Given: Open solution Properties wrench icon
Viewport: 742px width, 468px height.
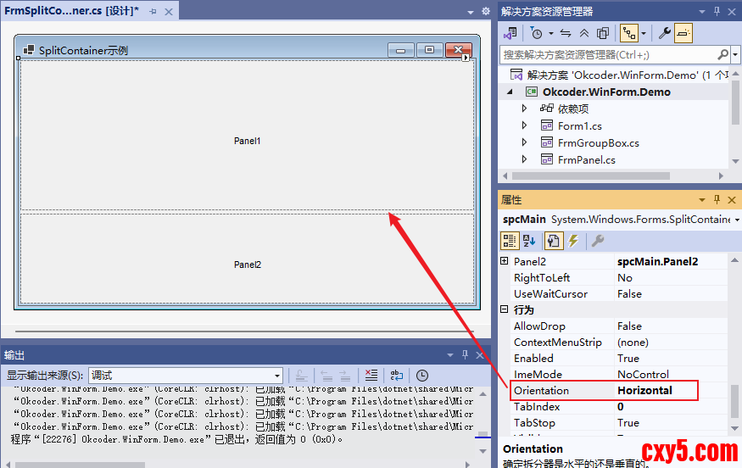Looking at the screenshot, I should pos(665,33).
